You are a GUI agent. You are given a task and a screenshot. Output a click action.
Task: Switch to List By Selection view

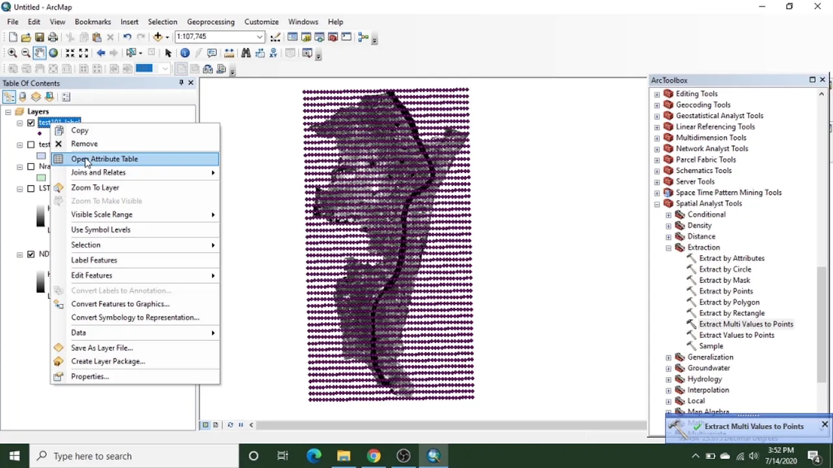pos(49,97)
